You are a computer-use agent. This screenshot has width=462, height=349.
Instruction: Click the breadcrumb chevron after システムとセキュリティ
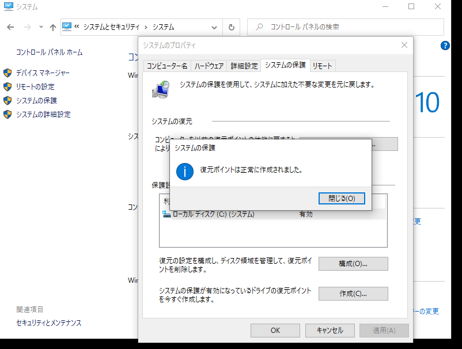(x=146, y=27)
